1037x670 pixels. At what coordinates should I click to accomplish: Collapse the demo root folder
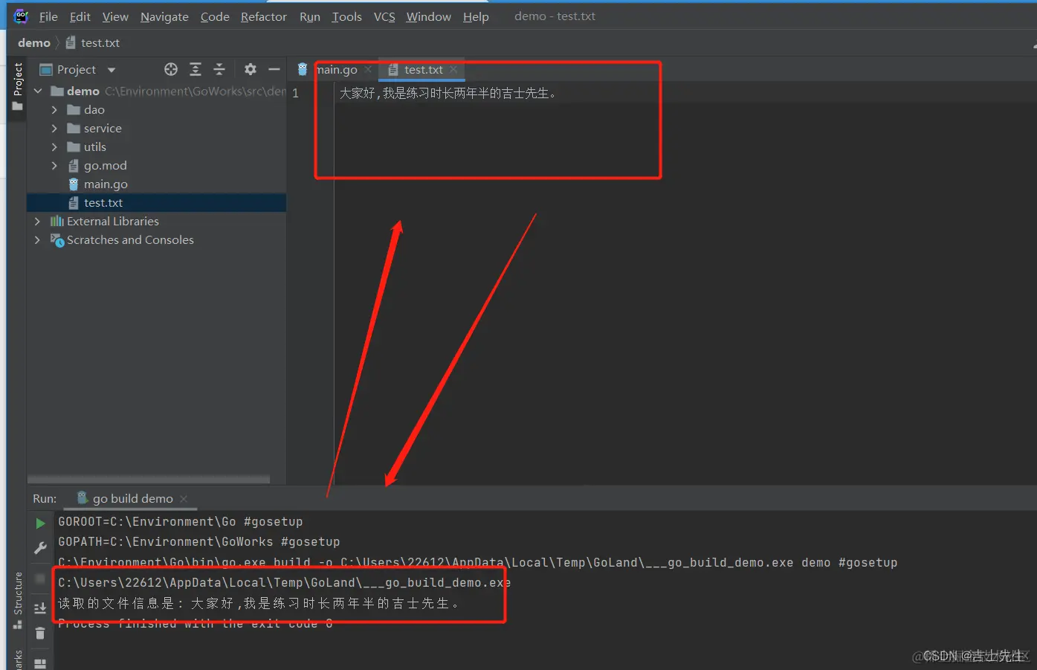coord(38,91)
